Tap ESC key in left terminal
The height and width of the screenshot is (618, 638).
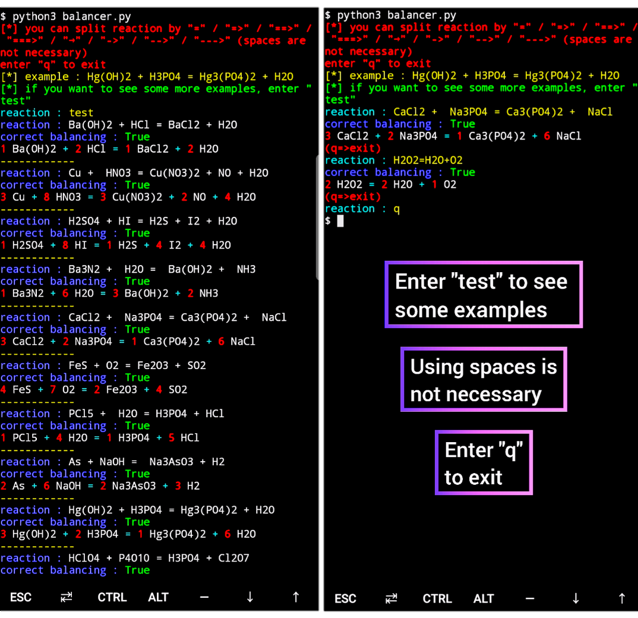pos(21,597)
